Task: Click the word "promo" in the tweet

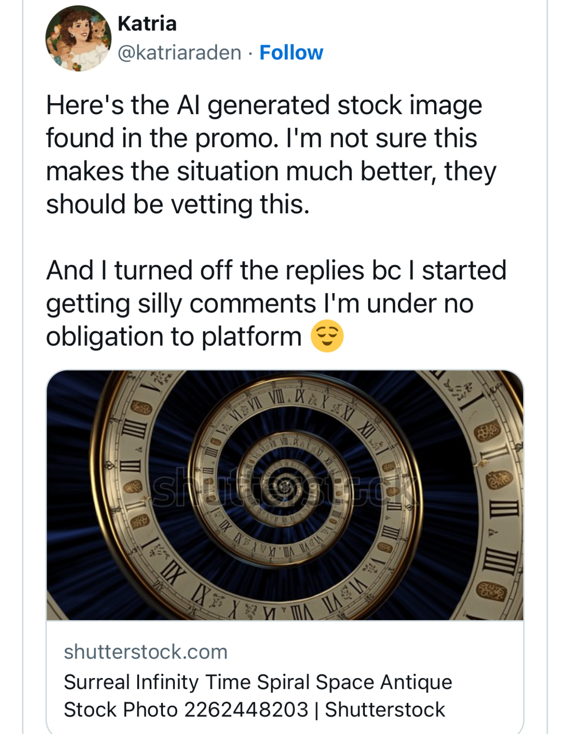Action: [234, 138]
